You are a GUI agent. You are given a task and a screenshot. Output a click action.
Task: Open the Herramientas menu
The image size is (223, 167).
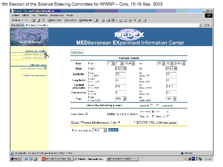pyautogui.click(x=57, y=15)
